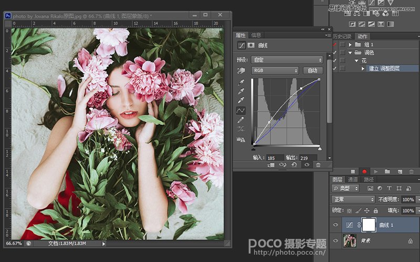Click the smooth curve values icon
The image size is (420, 262).
click(x=241, y=129)
